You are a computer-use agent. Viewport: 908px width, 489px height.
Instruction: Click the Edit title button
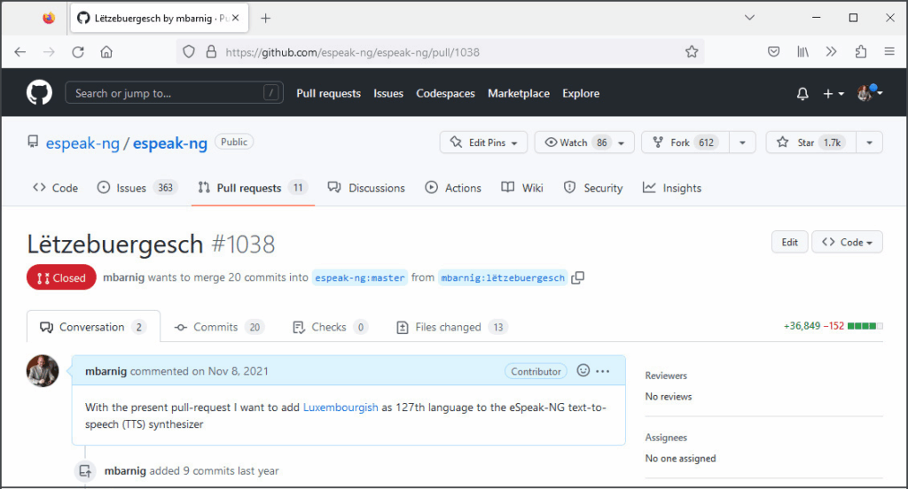pyautogui.click(x=789, y=242)
